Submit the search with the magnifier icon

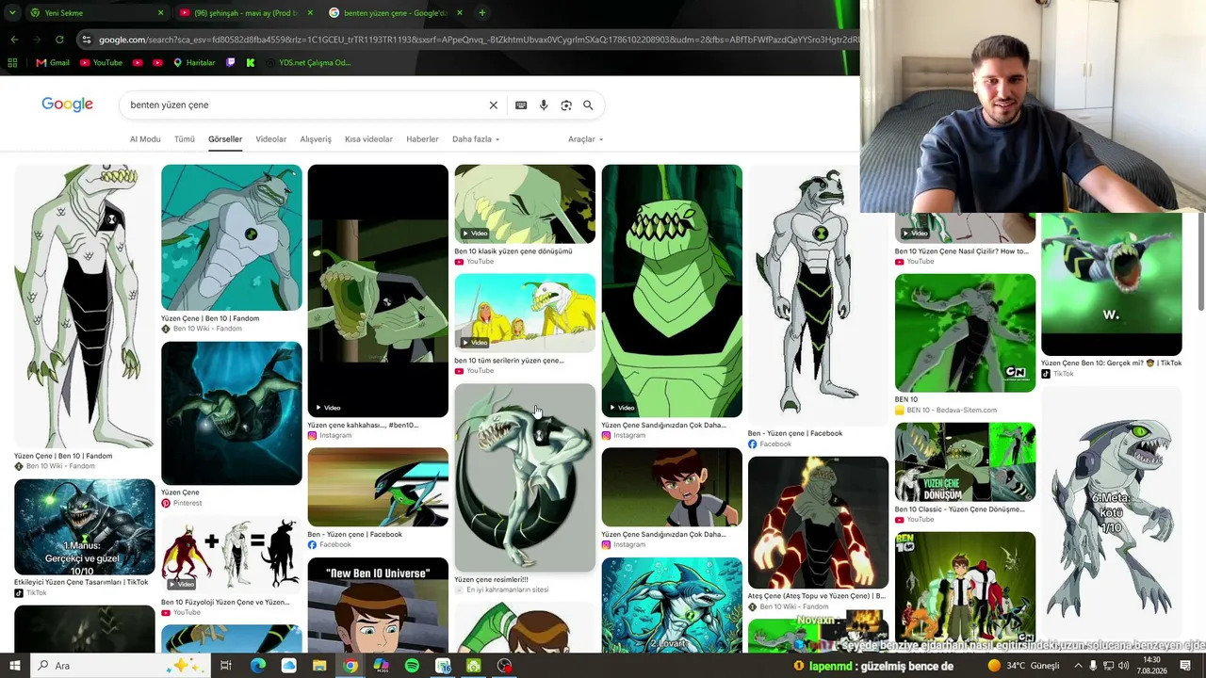coord(588,105)
